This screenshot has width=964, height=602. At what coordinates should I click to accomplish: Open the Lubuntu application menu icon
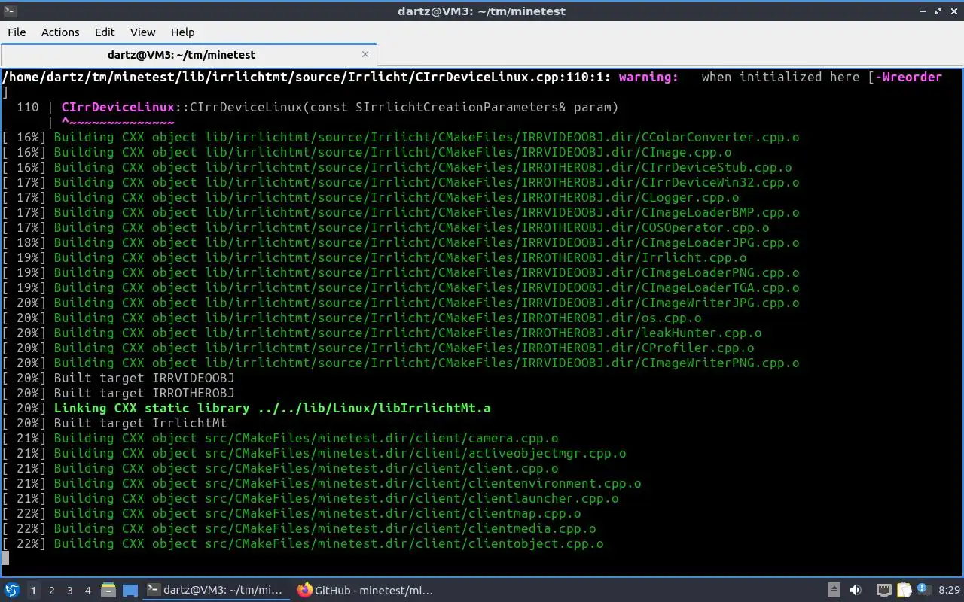[12, 591]
